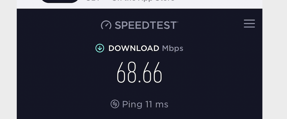Viewport: 287px width, 119px height.
Task: Click the 68.66 download speed value
Action: pyautogui.click(x=140, y=72)
